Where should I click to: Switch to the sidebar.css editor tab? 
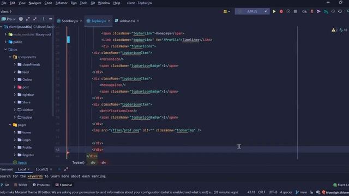[x=127, y=21]
